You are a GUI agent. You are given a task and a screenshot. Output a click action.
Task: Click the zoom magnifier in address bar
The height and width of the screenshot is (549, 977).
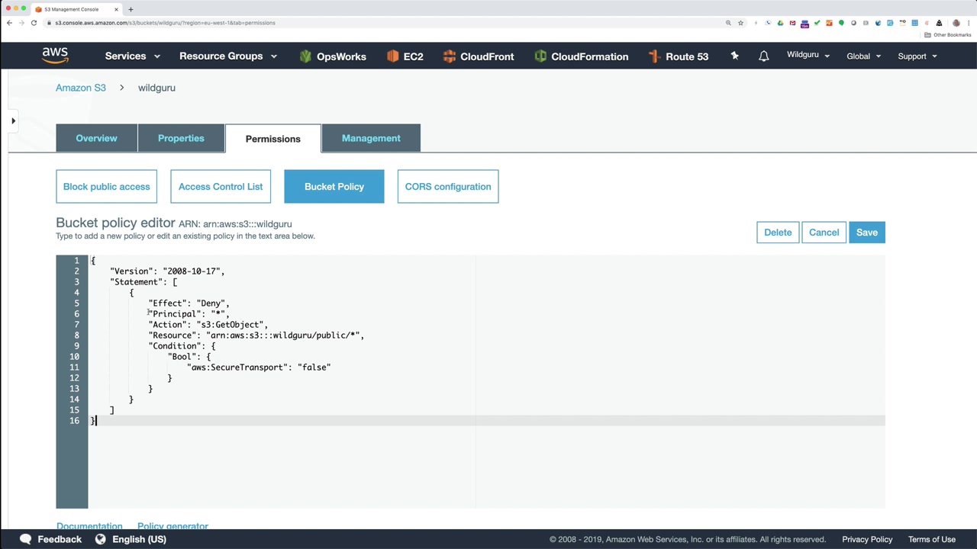pyautogui.click(x=728, y=23)
